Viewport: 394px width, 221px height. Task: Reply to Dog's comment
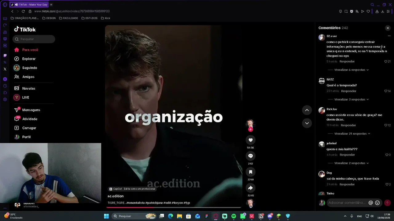[347, 184]
